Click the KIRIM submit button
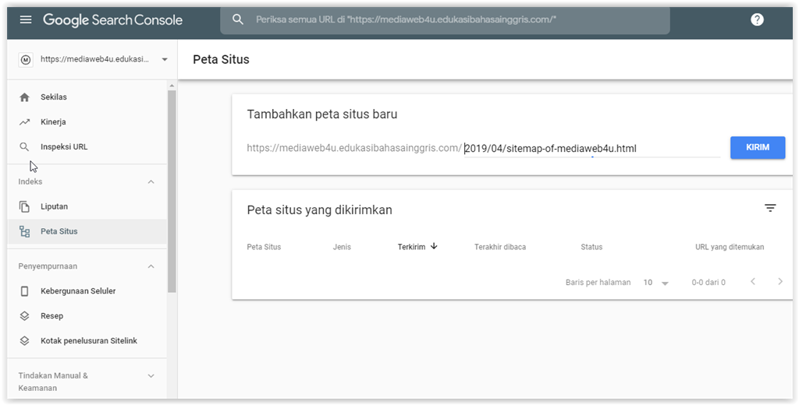The width and height of the screenshot is (799, 405). [757, 147]
